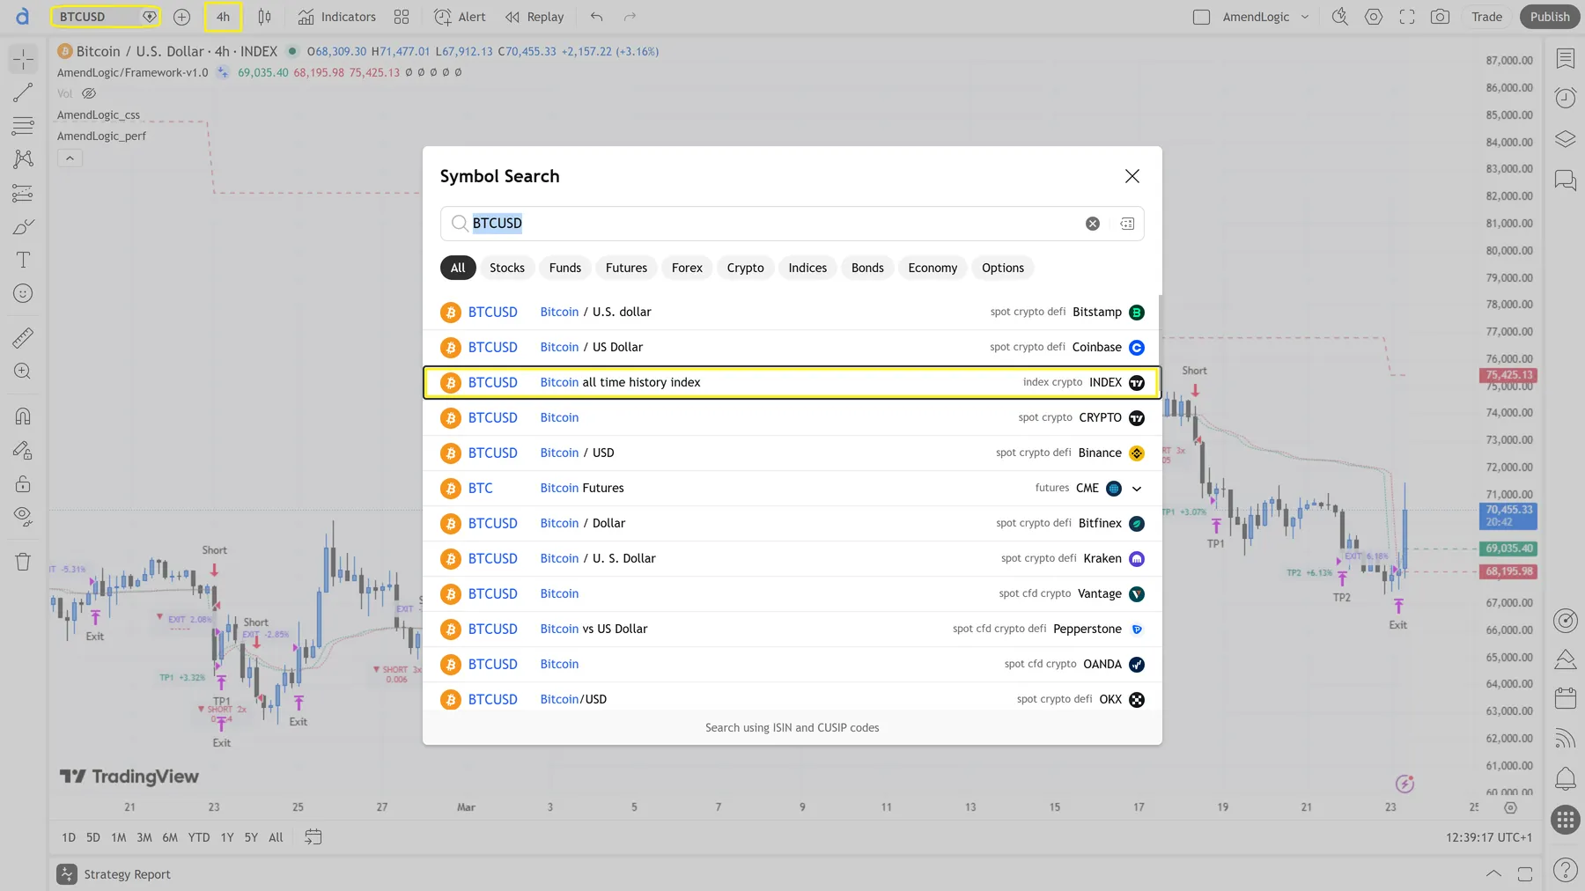1585x891 pixels.
Task: Open chart settings gear
Action: click(1373, 17)
